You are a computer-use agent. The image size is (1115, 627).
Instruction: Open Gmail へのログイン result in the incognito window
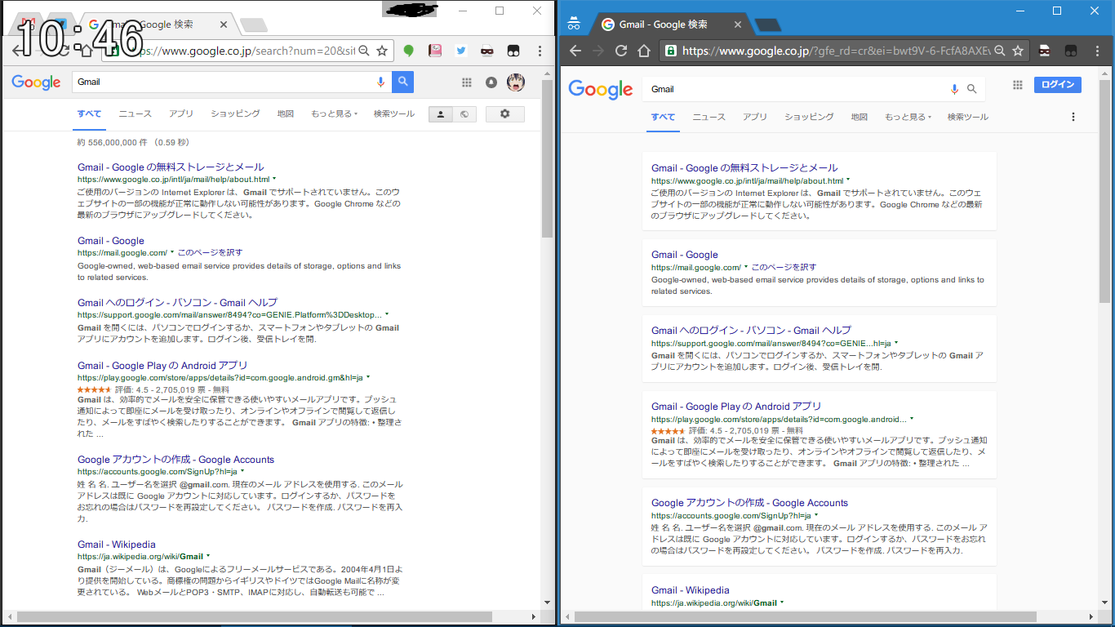pos(751,331)
